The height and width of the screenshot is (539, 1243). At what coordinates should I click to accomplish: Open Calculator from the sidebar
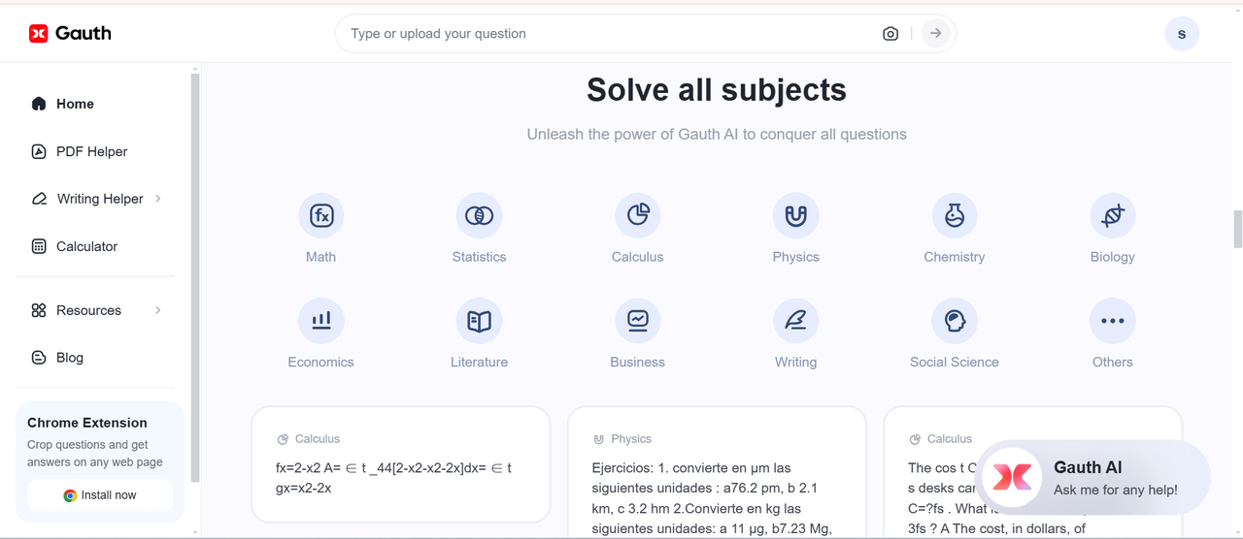86,246
